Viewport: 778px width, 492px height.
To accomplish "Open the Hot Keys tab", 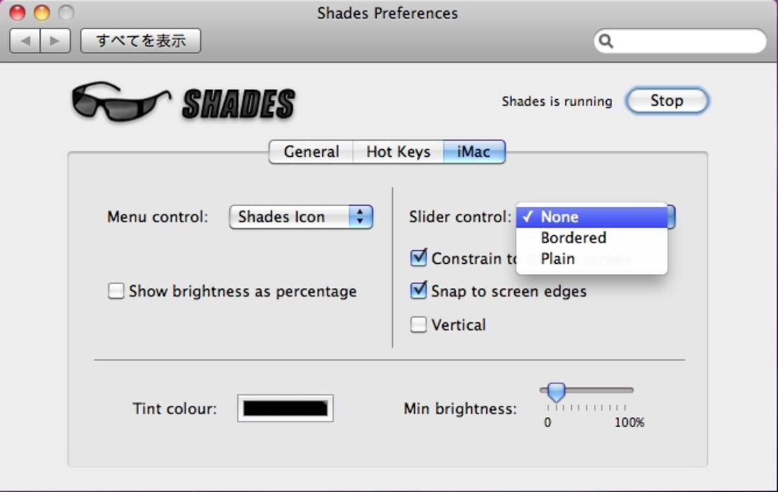I will point(398,152).
